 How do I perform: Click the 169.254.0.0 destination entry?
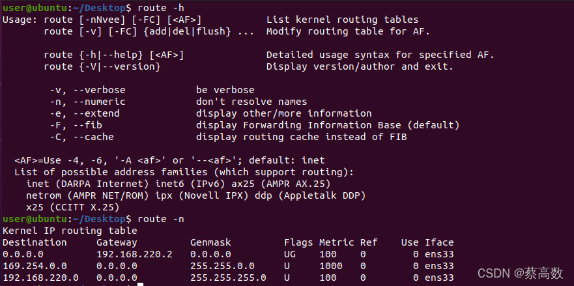coord(35,266)
